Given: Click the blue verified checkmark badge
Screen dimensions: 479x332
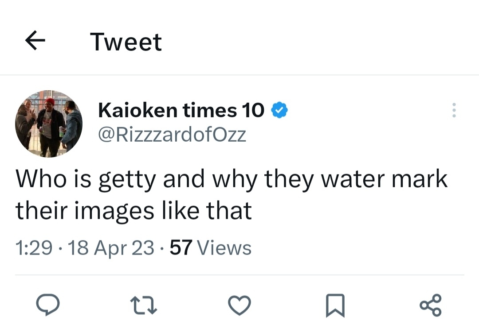Looking at the screenshot, I should tap(279, 110).
